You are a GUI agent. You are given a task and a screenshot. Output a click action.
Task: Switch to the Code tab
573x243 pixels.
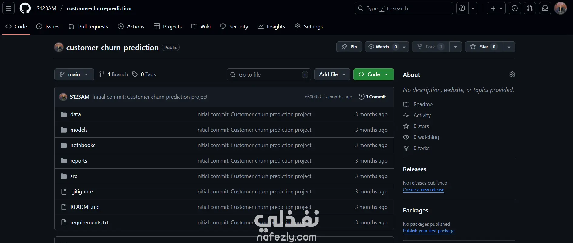pyautogui.click(x=16, y=27)
